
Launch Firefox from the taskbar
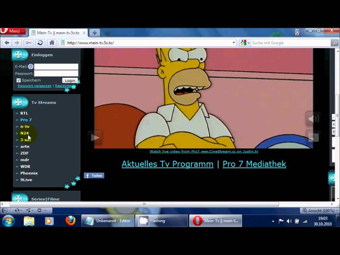pyautogui.click(x=70, y=221)
